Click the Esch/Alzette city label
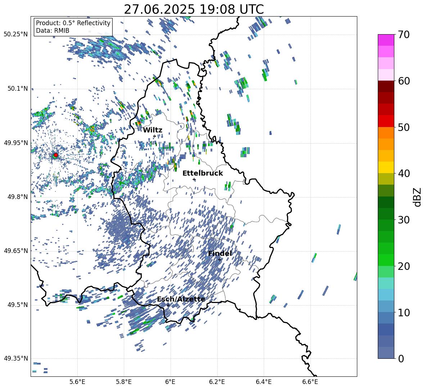Image resolution: width=426 pixels, height=389 pixels. (x=181, y=299)
